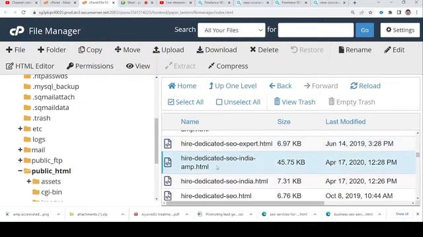
Task: Click Unselect All checkbox link
Action: tap(238, 102)
